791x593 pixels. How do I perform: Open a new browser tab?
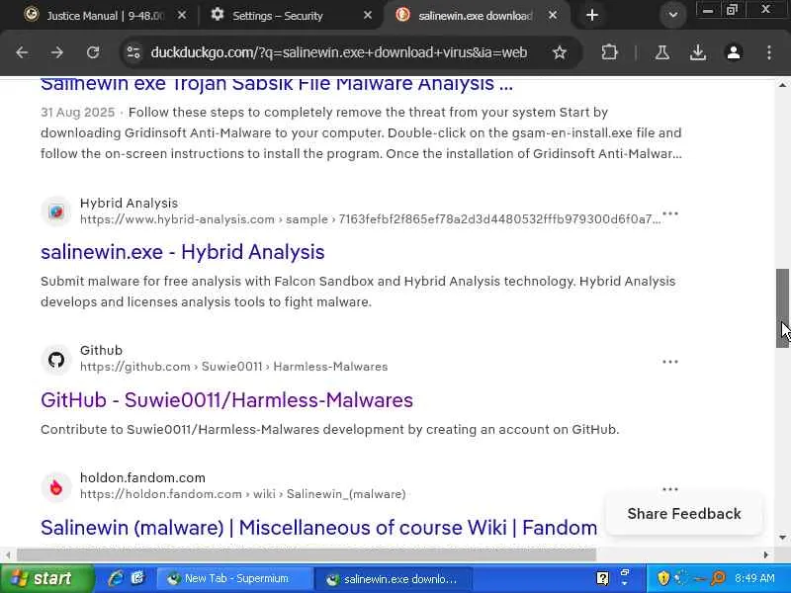[x=592, y=15]
